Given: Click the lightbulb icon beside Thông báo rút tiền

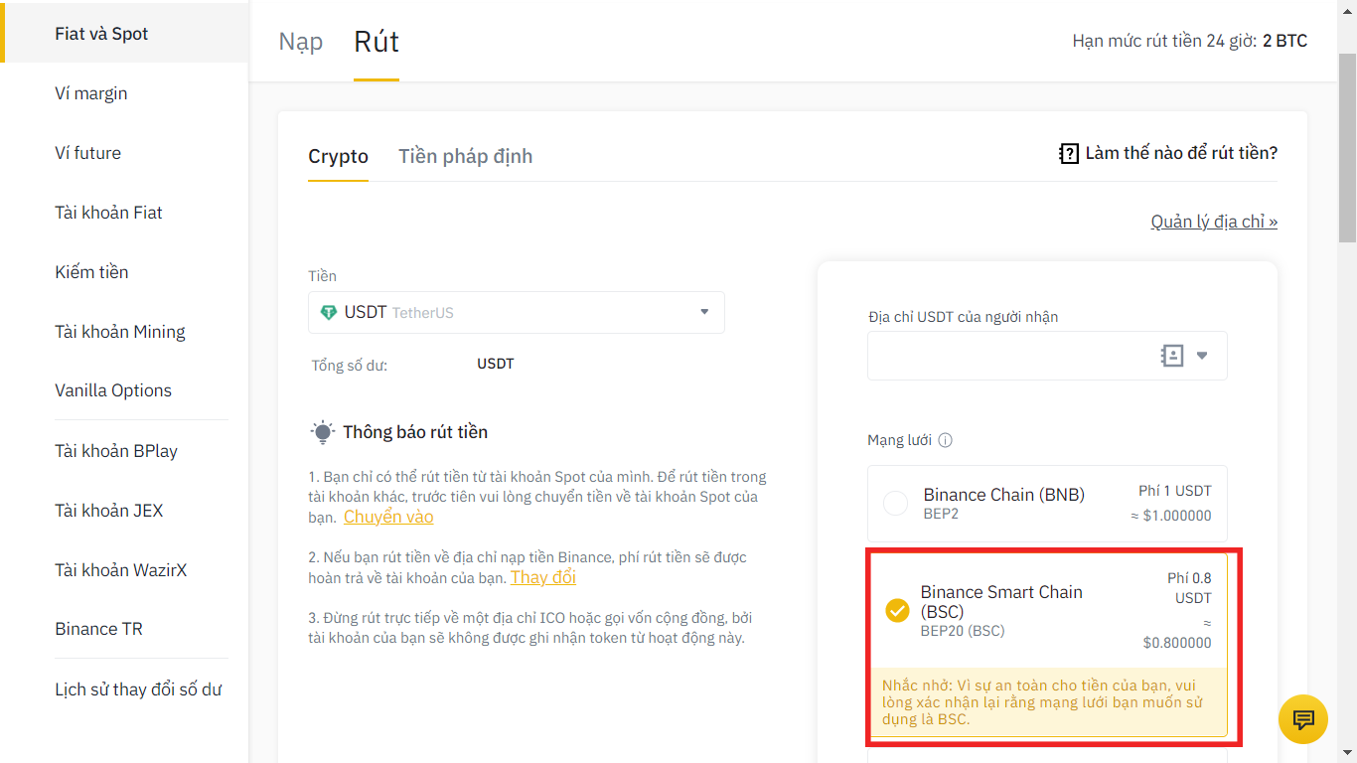Looking at the screenshot, I should 322,432.
